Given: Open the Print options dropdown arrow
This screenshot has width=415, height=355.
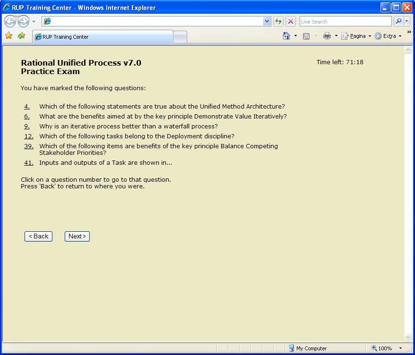Looking at the screenshot, I should click(x=336, y=36).
